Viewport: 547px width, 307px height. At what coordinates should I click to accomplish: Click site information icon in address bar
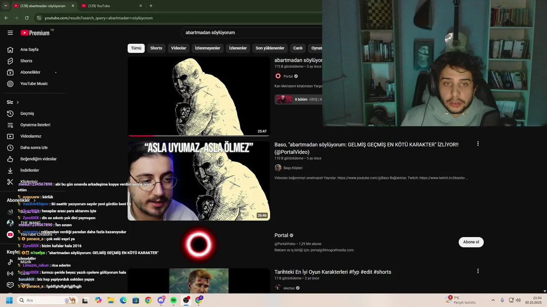[39, 18]
